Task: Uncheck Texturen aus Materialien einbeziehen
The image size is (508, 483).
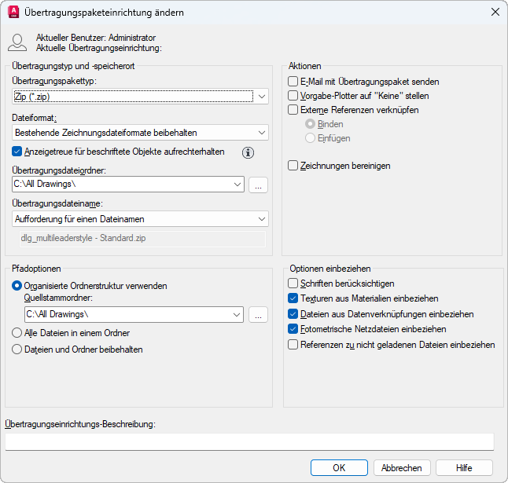Action: coord(293,298)
